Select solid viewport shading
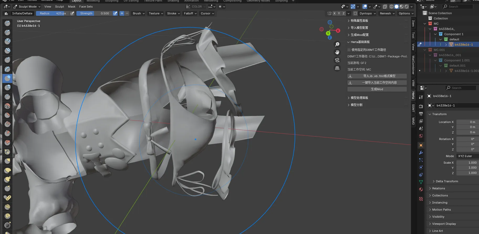 point(397,7)
